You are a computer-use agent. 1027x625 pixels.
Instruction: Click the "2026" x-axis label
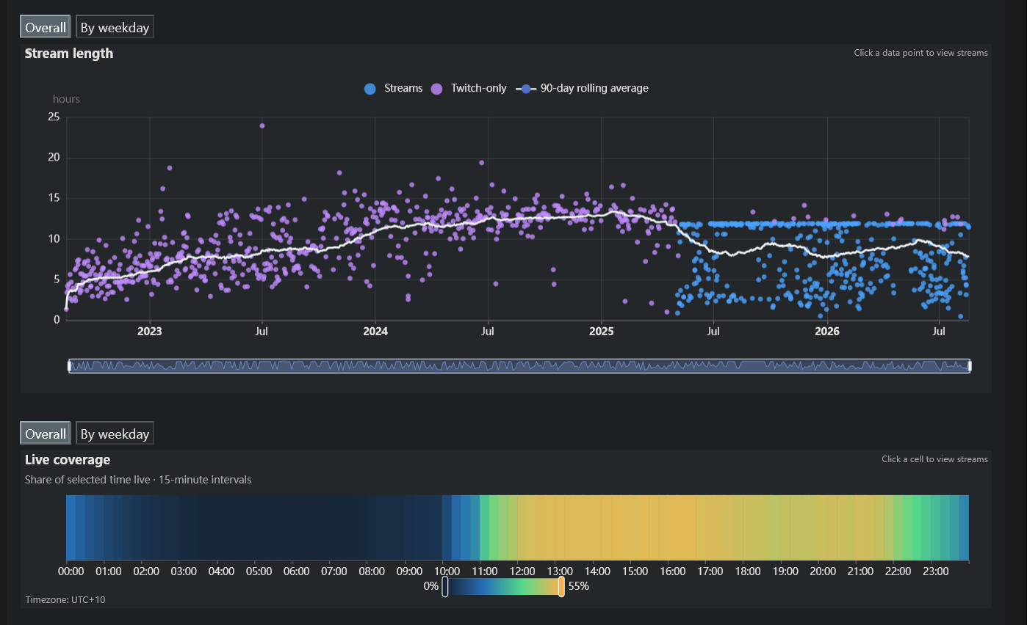click(827, 332)
